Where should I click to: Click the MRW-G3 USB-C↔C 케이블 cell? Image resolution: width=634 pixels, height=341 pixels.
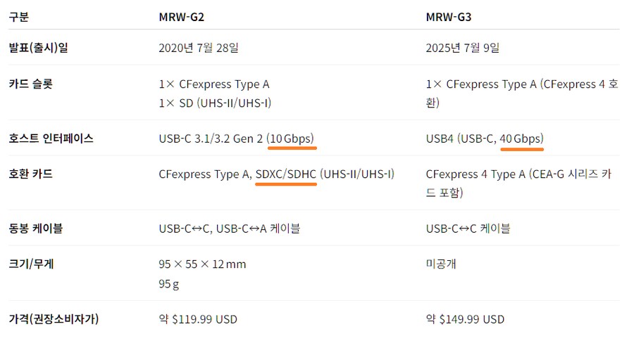(x=468, y=228)
